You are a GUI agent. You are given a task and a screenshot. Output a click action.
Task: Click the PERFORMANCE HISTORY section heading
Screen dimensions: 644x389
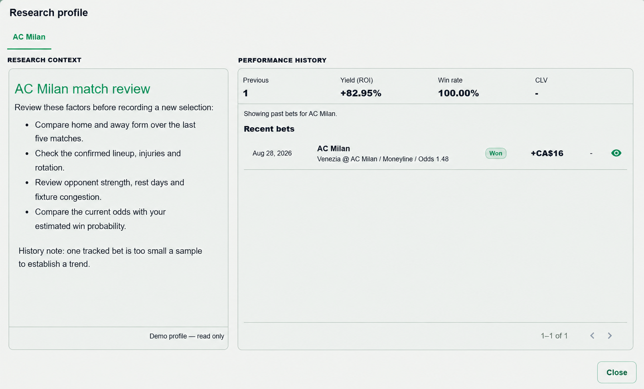pos(282,60)
